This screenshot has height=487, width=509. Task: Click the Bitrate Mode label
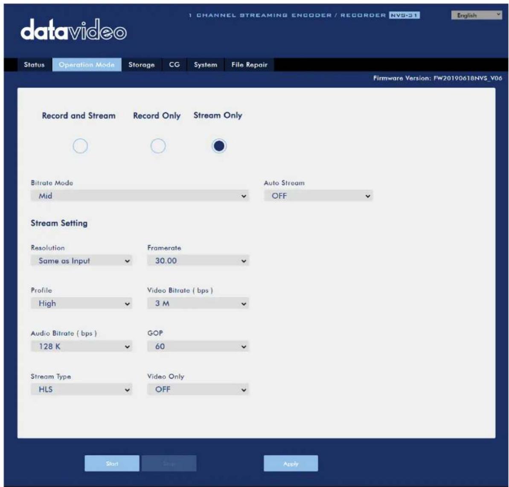coord(52,183)
